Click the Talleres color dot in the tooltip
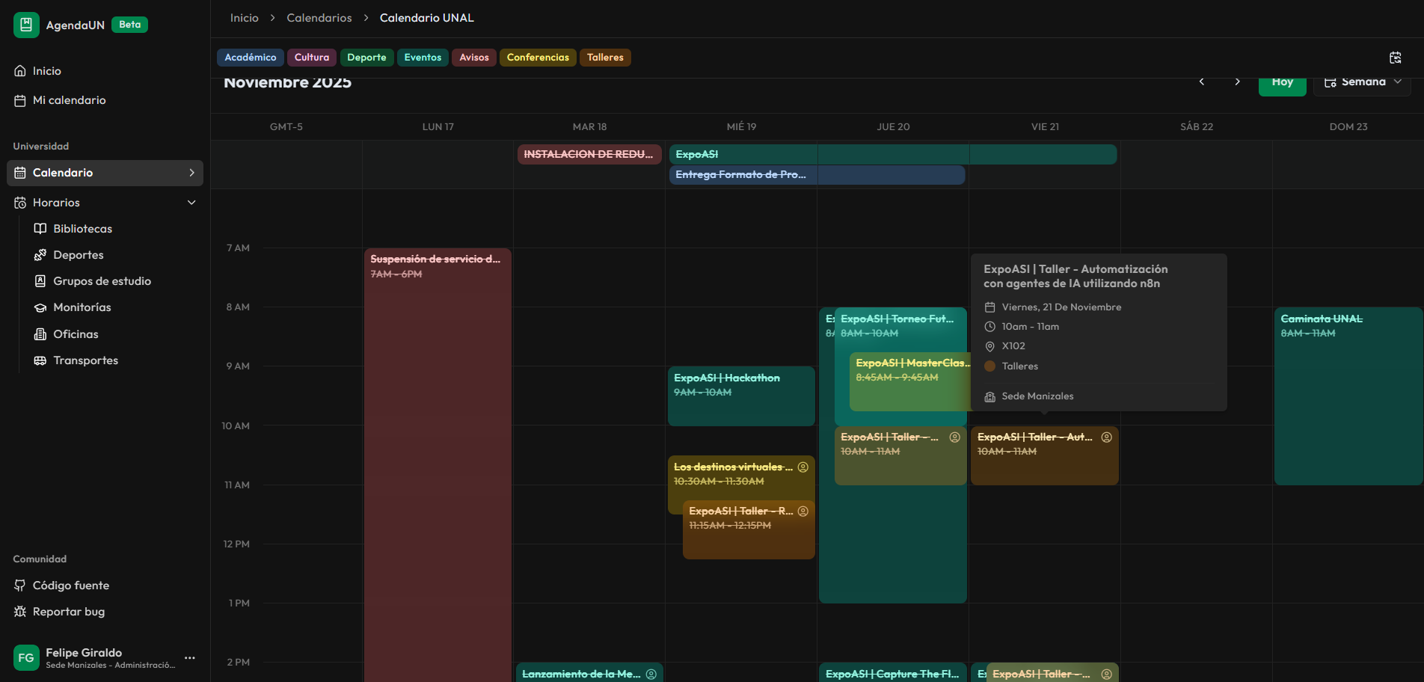This screenshot has width=1424, height=682. 990,366
